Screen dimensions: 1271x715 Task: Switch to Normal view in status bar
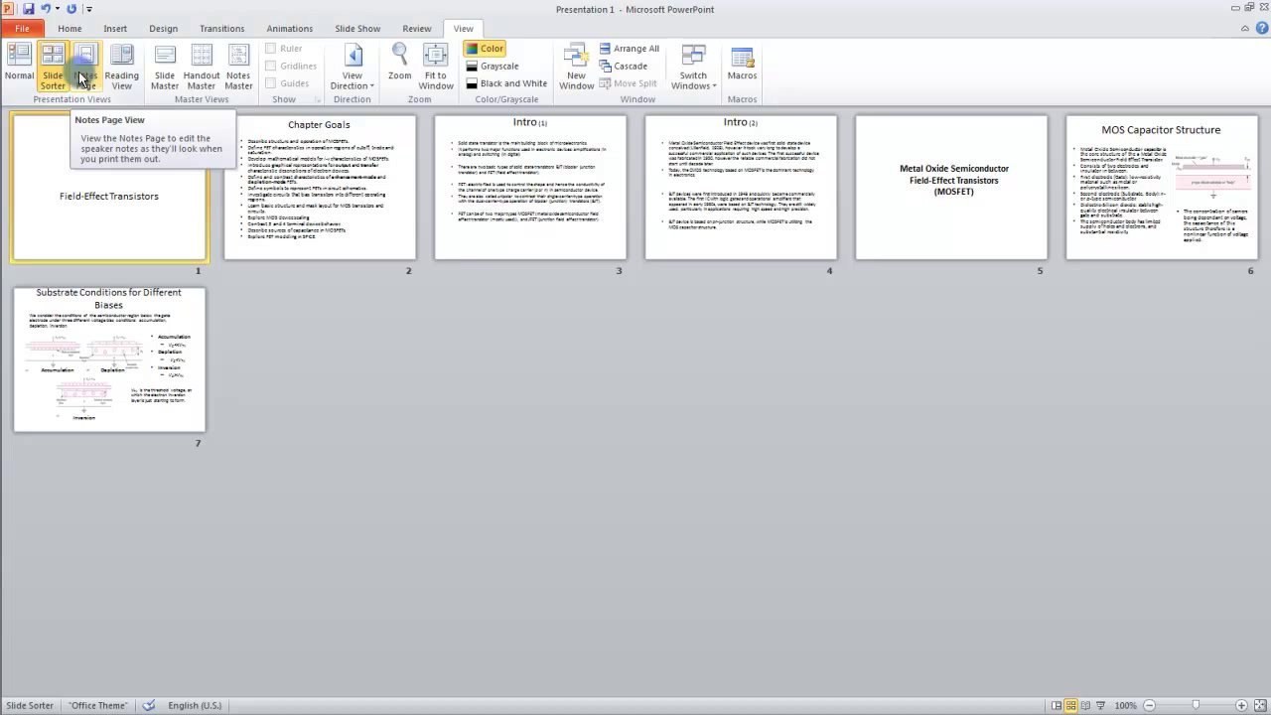point(1056,705)
